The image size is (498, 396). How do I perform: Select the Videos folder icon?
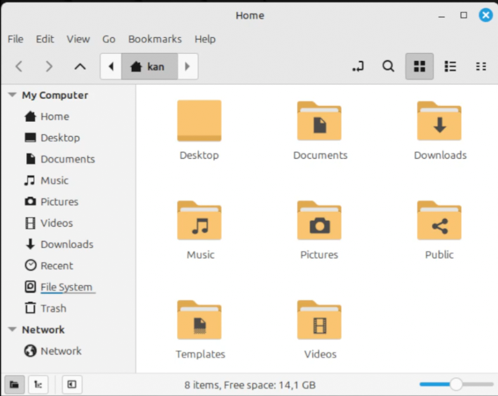pos(319,320)
